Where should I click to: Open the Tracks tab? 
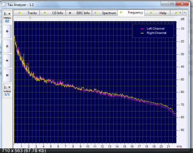27,13
